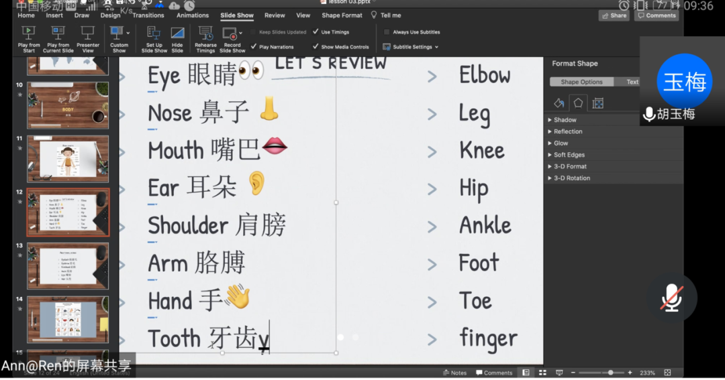The height and width of the screenshot is (380, 725).
Task: Click Fill & Line paint bucket icon
Action: [559, 103]
